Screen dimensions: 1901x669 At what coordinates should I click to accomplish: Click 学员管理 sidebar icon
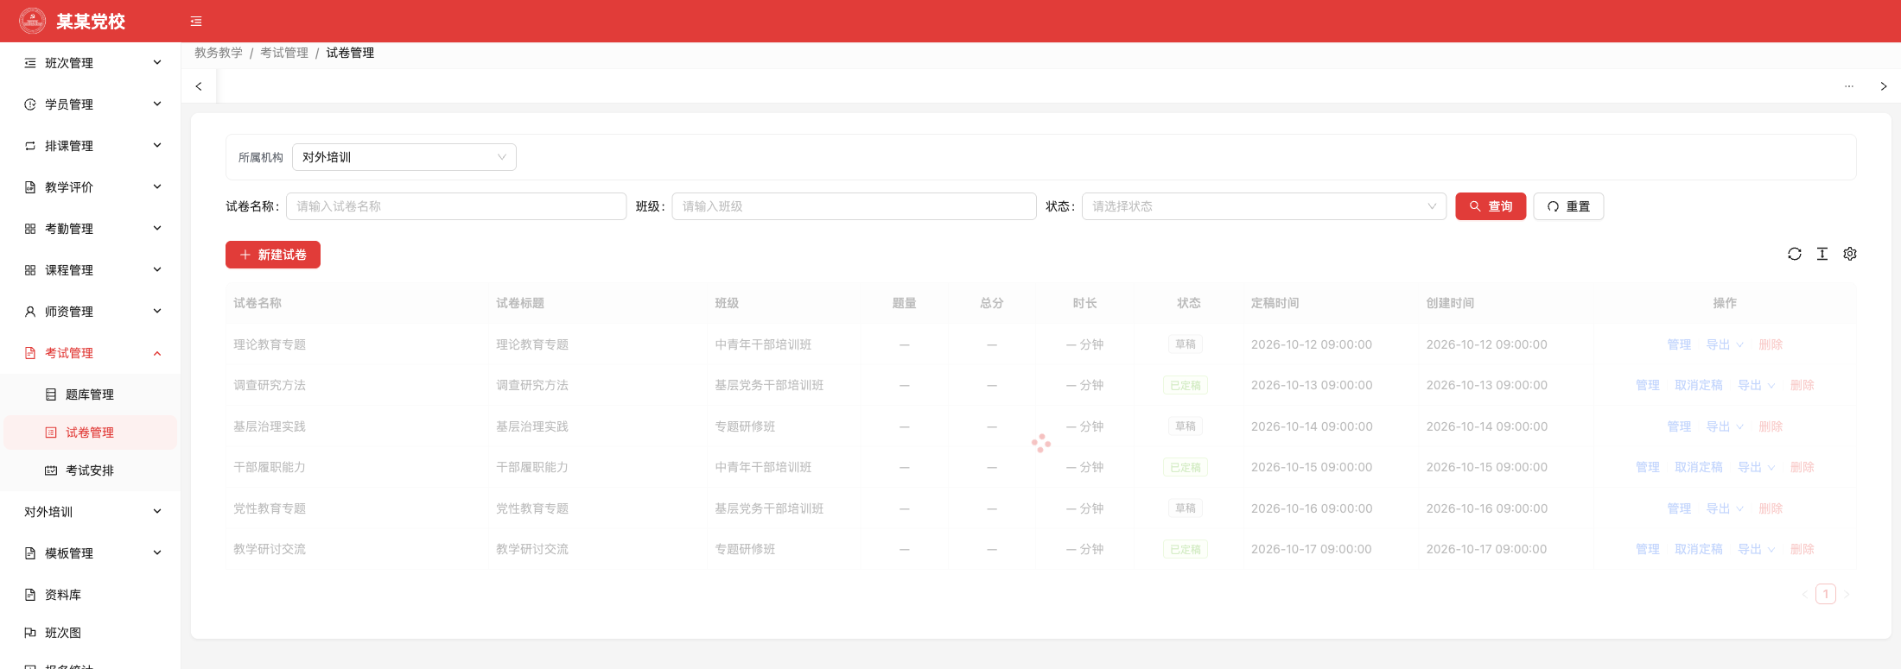point(30,104)
